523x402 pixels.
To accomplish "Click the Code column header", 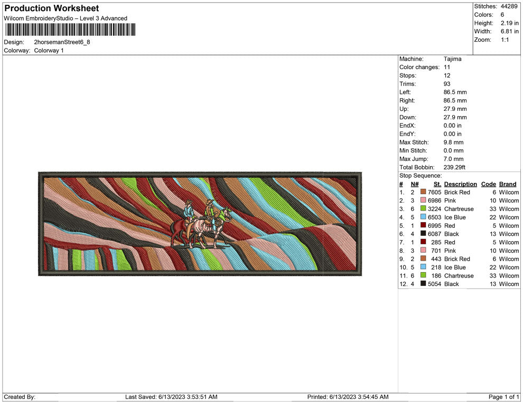I will [x=489, y=184].
